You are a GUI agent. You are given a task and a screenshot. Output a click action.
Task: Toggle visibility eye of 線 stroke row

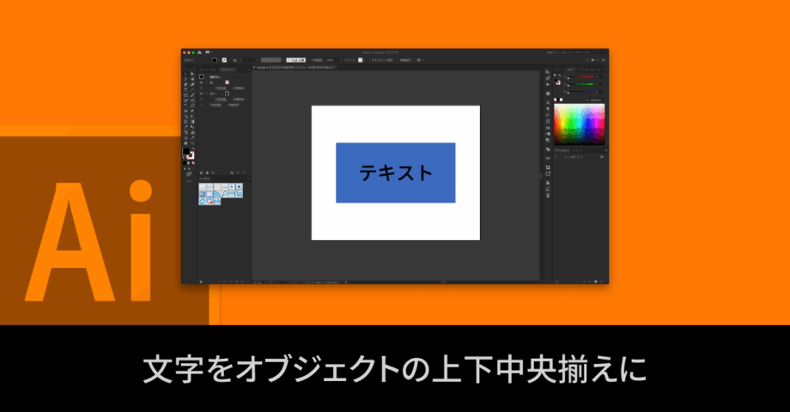coord(202,82)
